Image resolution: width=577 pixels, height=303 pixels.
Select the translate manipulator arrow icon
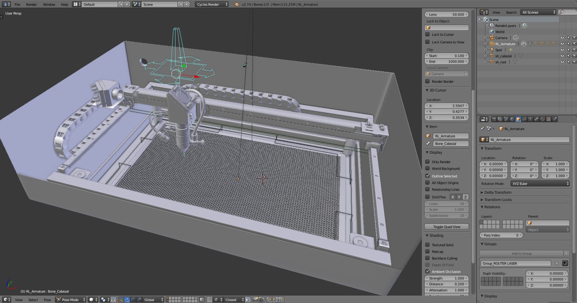coord(127,299)
